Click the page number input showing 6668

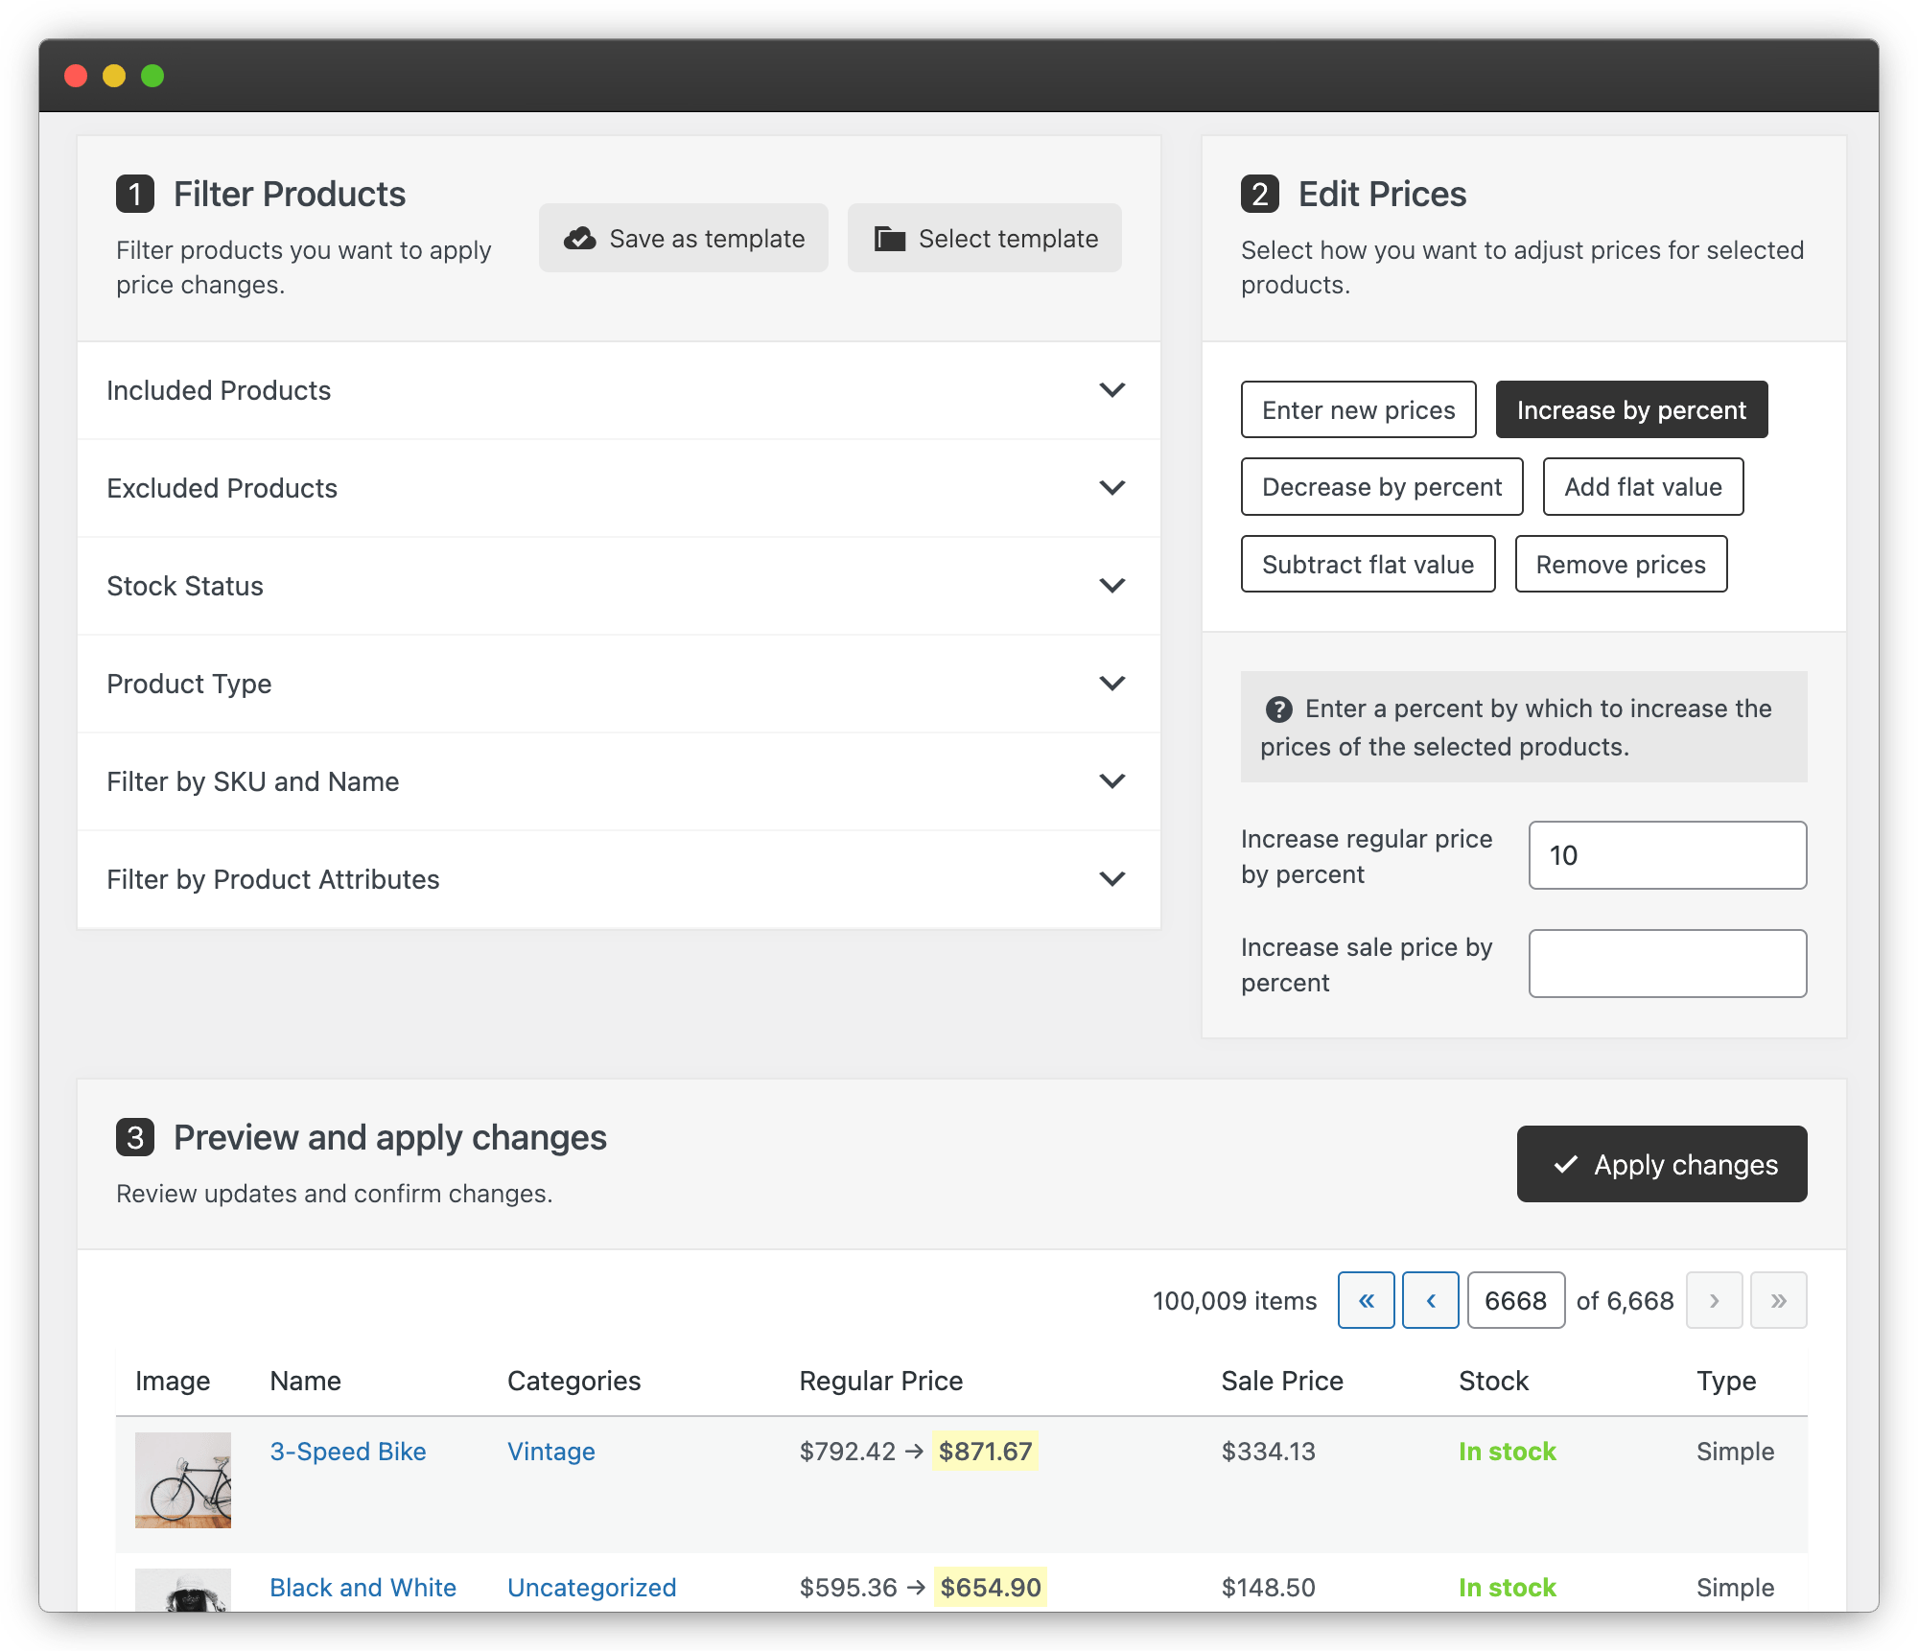[1516, 1300]
